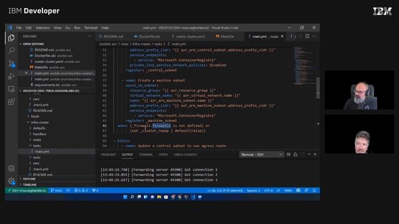
Task: Close the main.yml editor tab
Action: tap(282, 36)
